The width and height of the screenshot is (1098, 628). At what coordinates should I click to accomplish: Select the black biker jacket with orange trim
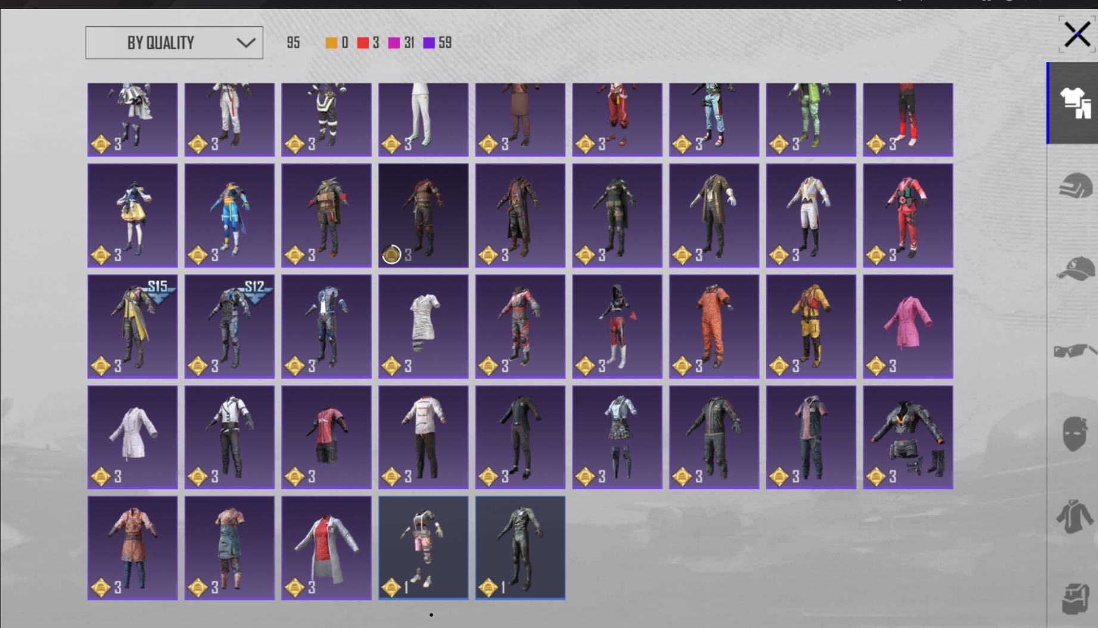[x=714, y=438]
